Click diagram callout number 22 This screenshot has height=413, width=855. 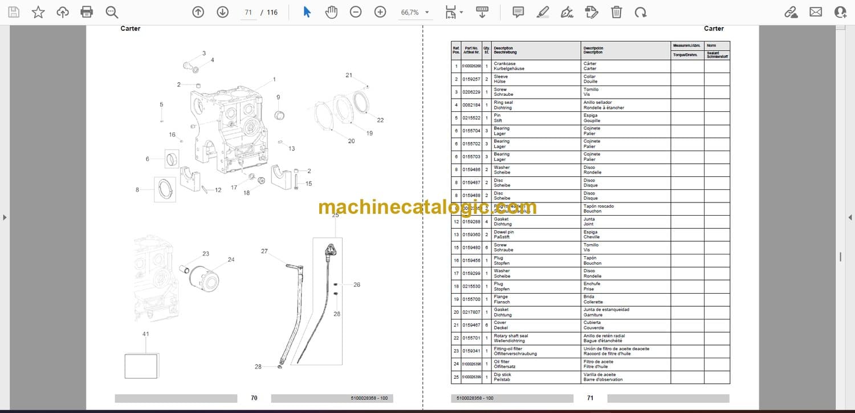click(x=380, y=120)
